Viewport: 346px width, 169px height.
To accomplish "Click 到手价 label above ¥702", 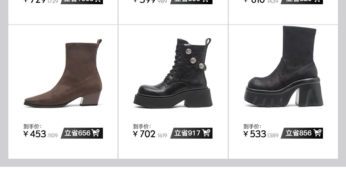I will (x=142, y=126).
